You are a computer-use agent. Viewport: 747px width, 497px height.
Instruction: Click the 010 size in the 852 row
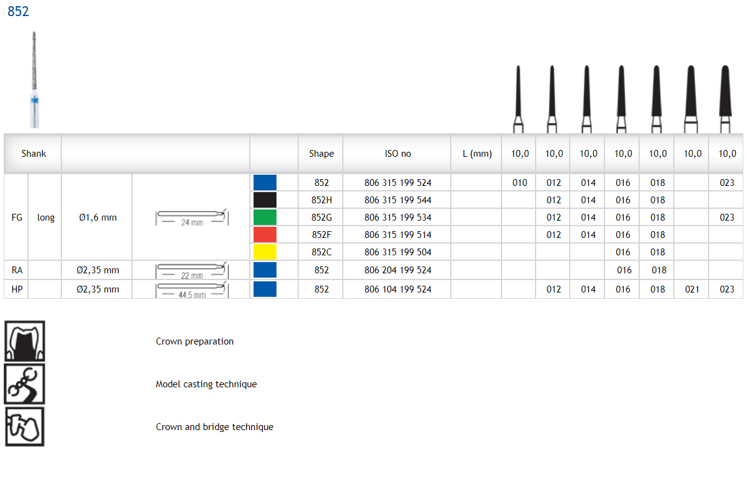point(519,183)
